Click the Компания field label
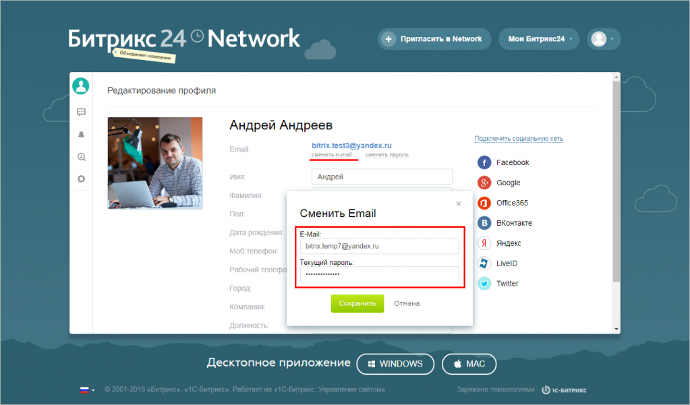690x405 pixels. click(248, 307)
